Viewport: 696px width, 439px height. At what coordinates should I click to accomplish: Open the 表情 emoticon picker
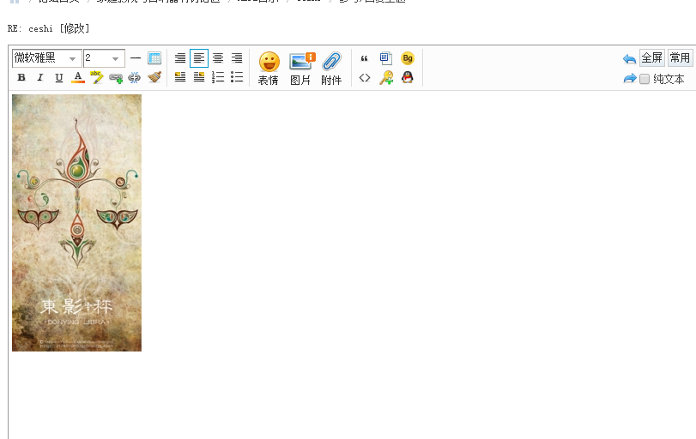pyautogui.click(x=269, y=69)
